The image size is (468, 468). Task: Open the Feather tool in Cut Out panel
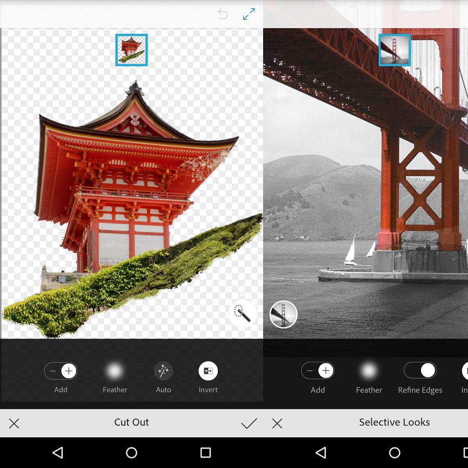[x=114, y=371]
